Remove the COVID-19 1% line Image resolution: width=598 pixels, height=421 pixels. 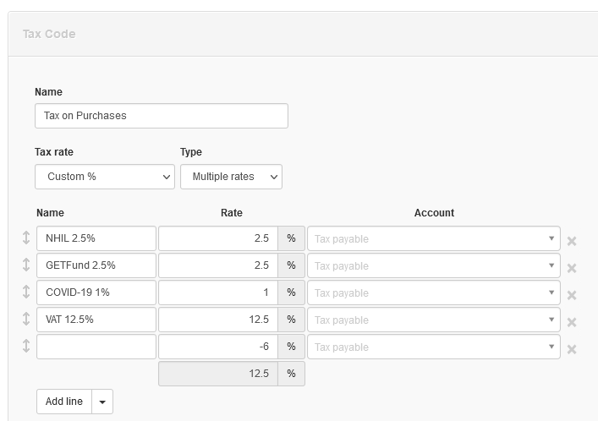coord(571,295)
